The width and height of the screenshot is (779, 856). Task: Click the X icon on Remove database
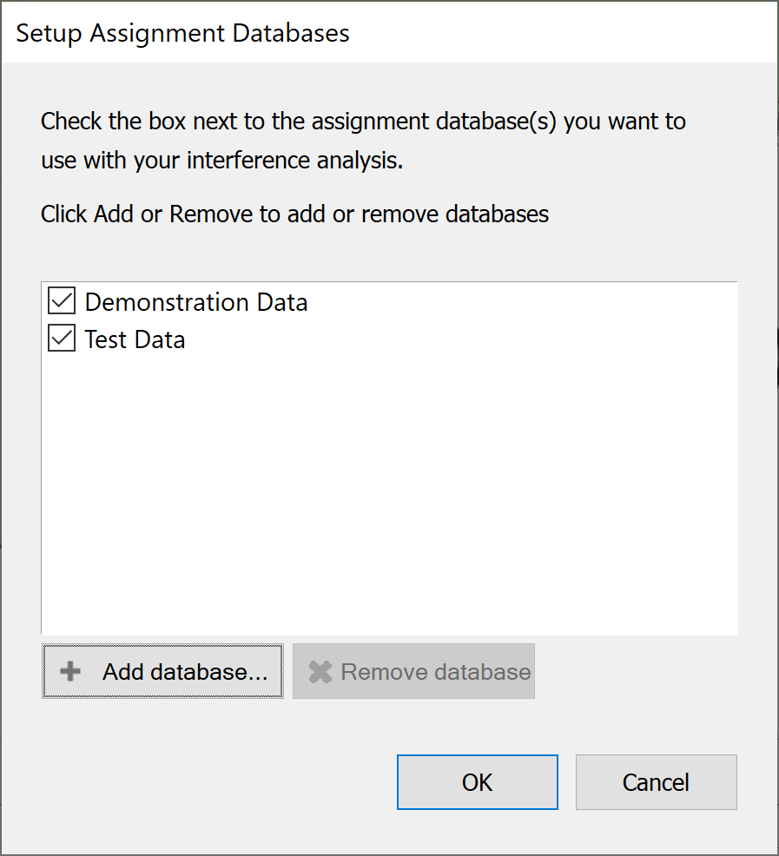(320, 672)
